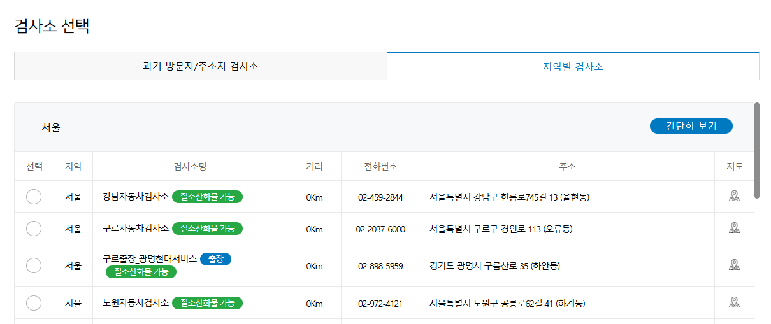Click the 구로출장_광명현대서비스 name
Image resolution: width=771 pixels, height=324 pixels.
click(x=150, y=259)
